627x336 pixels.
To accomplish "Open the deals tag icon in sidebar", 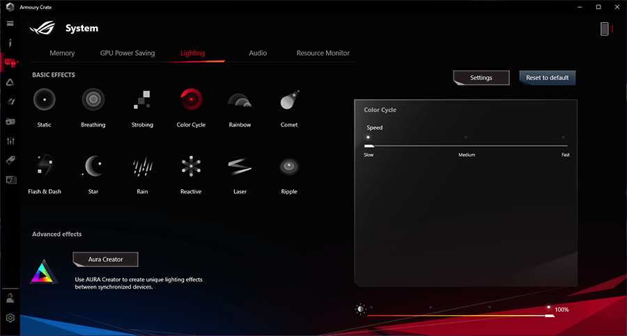I will 10,160.
